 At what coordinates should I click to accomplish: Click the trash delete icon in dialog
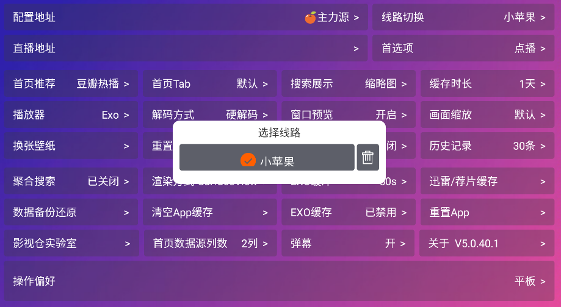click(x=367, y=157)
